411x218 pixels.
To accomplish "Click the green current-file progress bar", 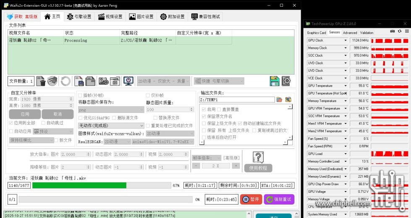I will pos(79,185).
